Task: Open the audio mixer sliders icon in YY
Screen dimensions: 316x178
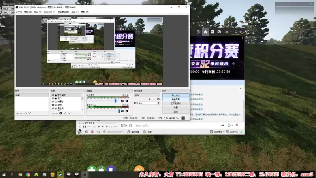Action: coord(98,132)
